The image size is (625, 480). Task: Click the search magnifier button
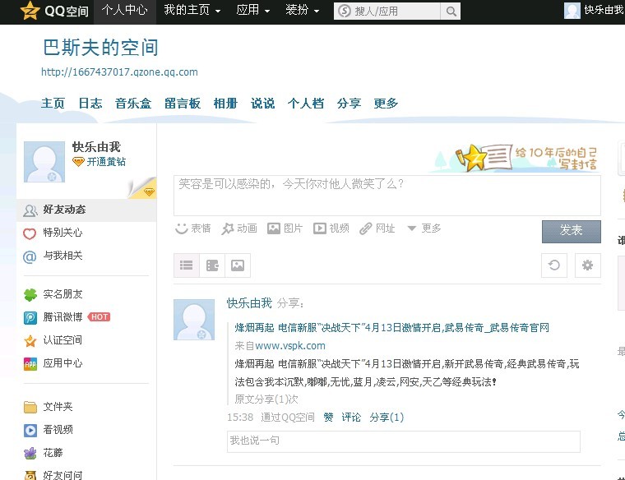(x=451, y=12)
